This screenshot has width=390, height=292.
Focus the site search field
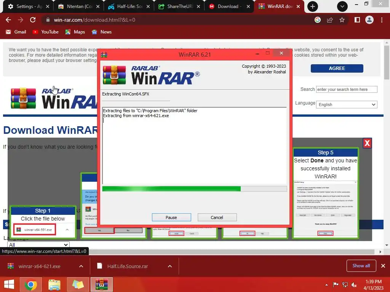[x=347, y=89]
